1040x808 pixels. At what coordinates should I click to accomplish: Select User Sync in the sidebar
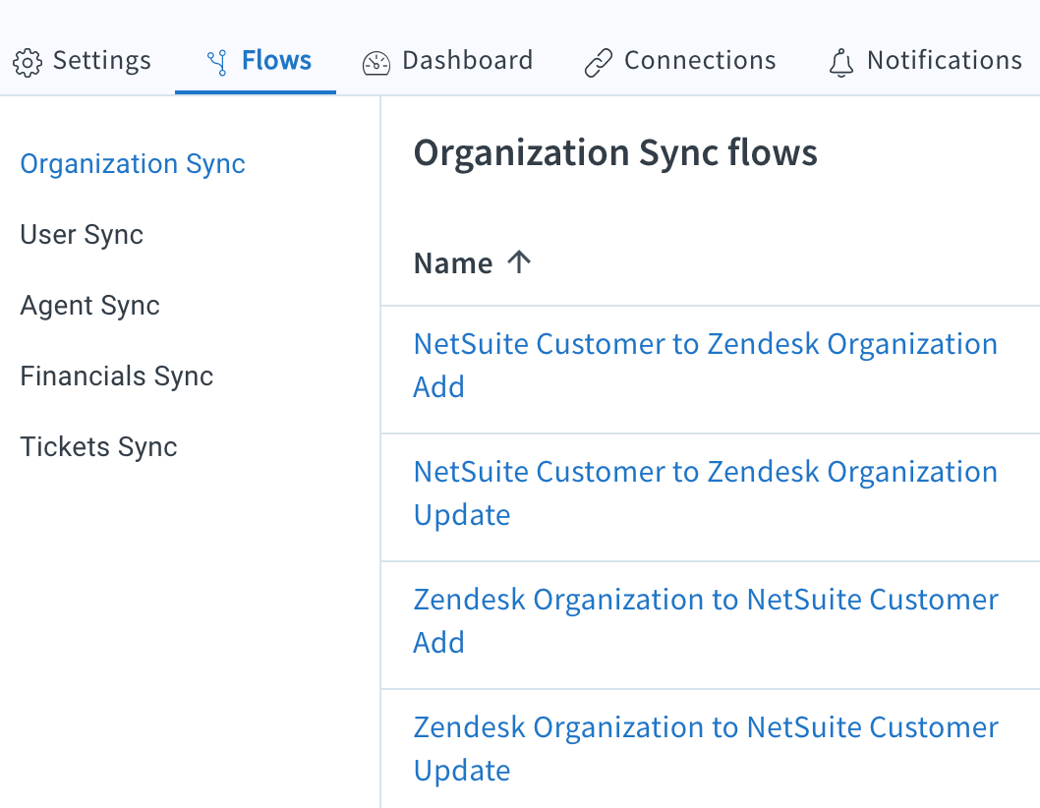coord(81,234)
